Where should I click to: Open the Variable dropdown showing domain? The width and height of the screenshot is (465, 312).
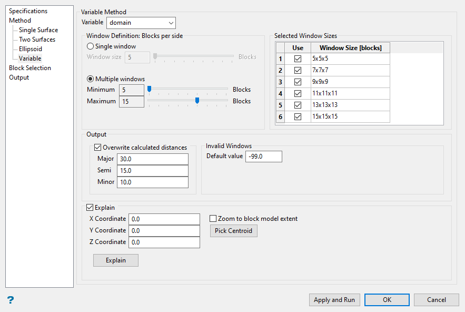coord(141,23)
